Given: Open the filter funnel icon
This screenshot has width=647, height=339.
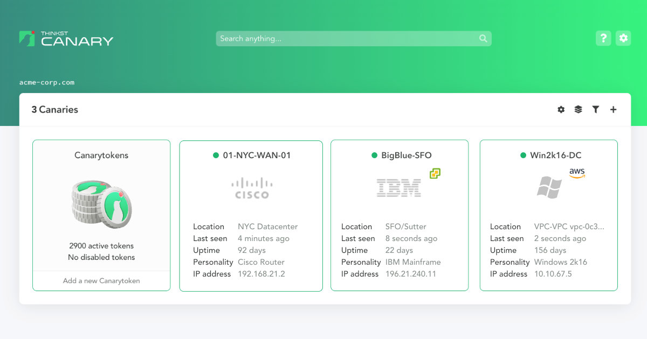Looking at the screenshot, I should coord(596,110).
